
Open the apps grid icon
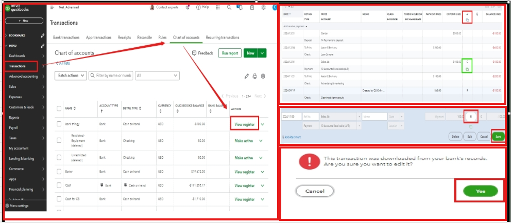click(x=218, y=7)
